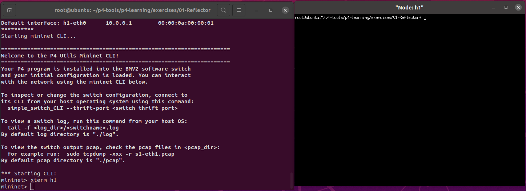Click the h1 xterm shell prompt cursor

pos(425,17)
